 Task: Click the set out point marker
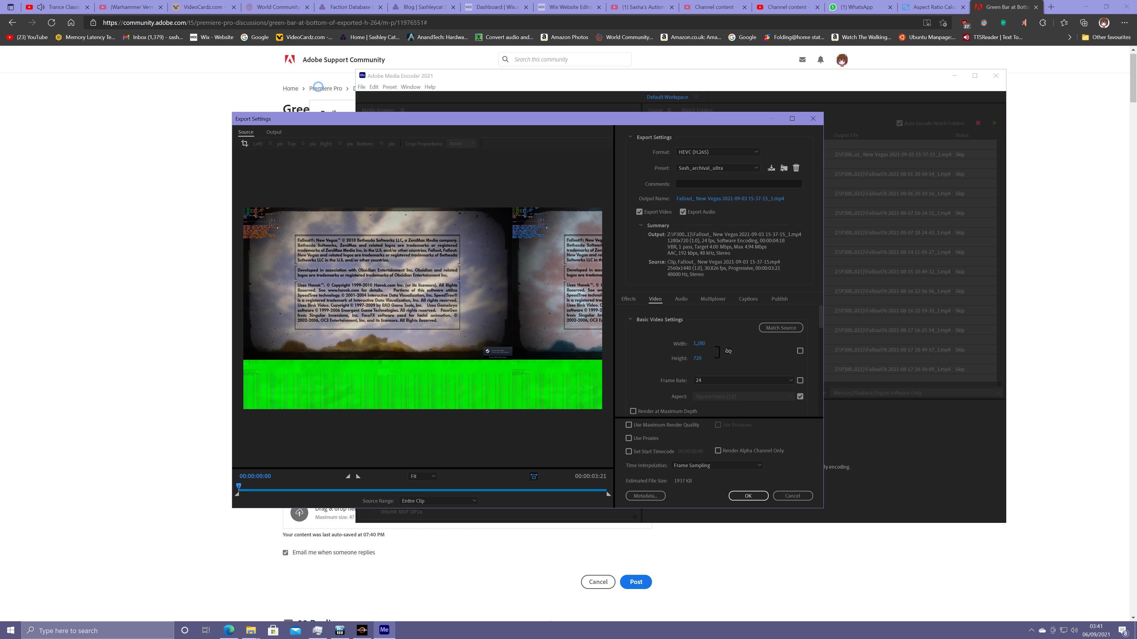pos(358,476)
